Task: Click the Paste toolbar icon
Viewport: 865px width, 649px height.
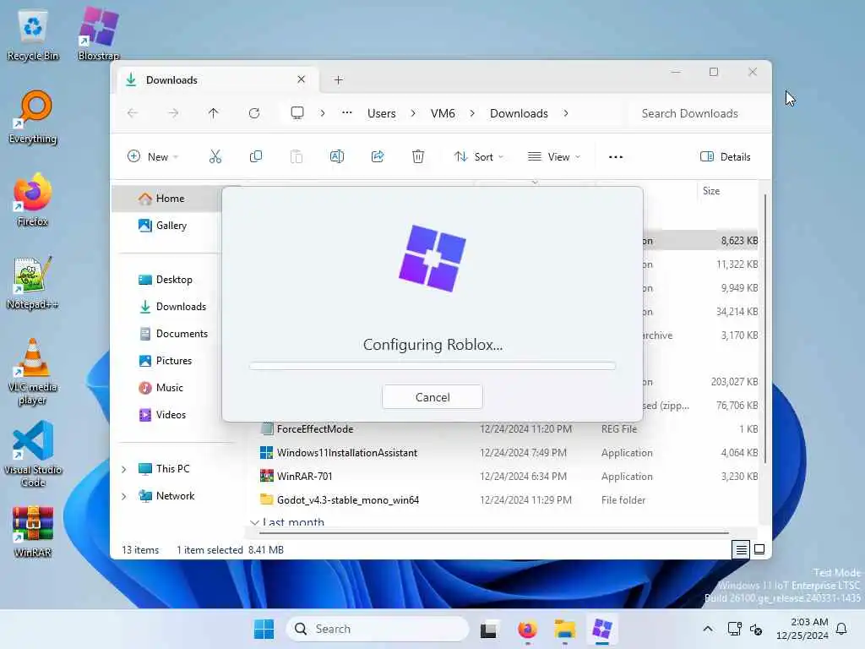Action: 296,156
